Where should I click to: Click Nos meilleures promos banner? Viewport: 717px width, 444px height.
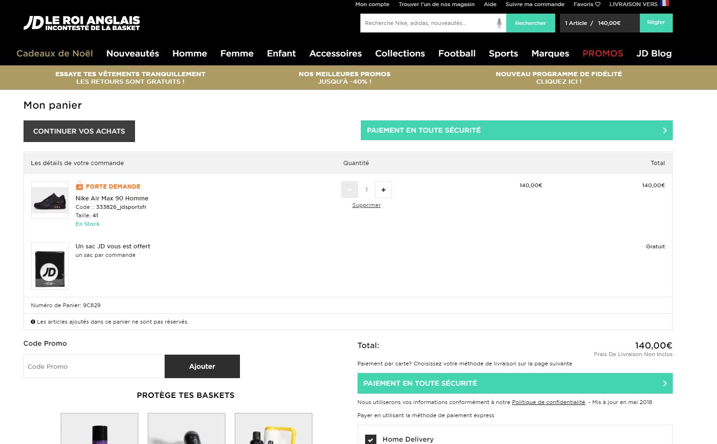(344, 78)
